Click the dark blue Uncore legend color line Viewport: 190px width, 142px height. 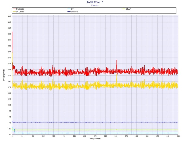pos(69,12)
